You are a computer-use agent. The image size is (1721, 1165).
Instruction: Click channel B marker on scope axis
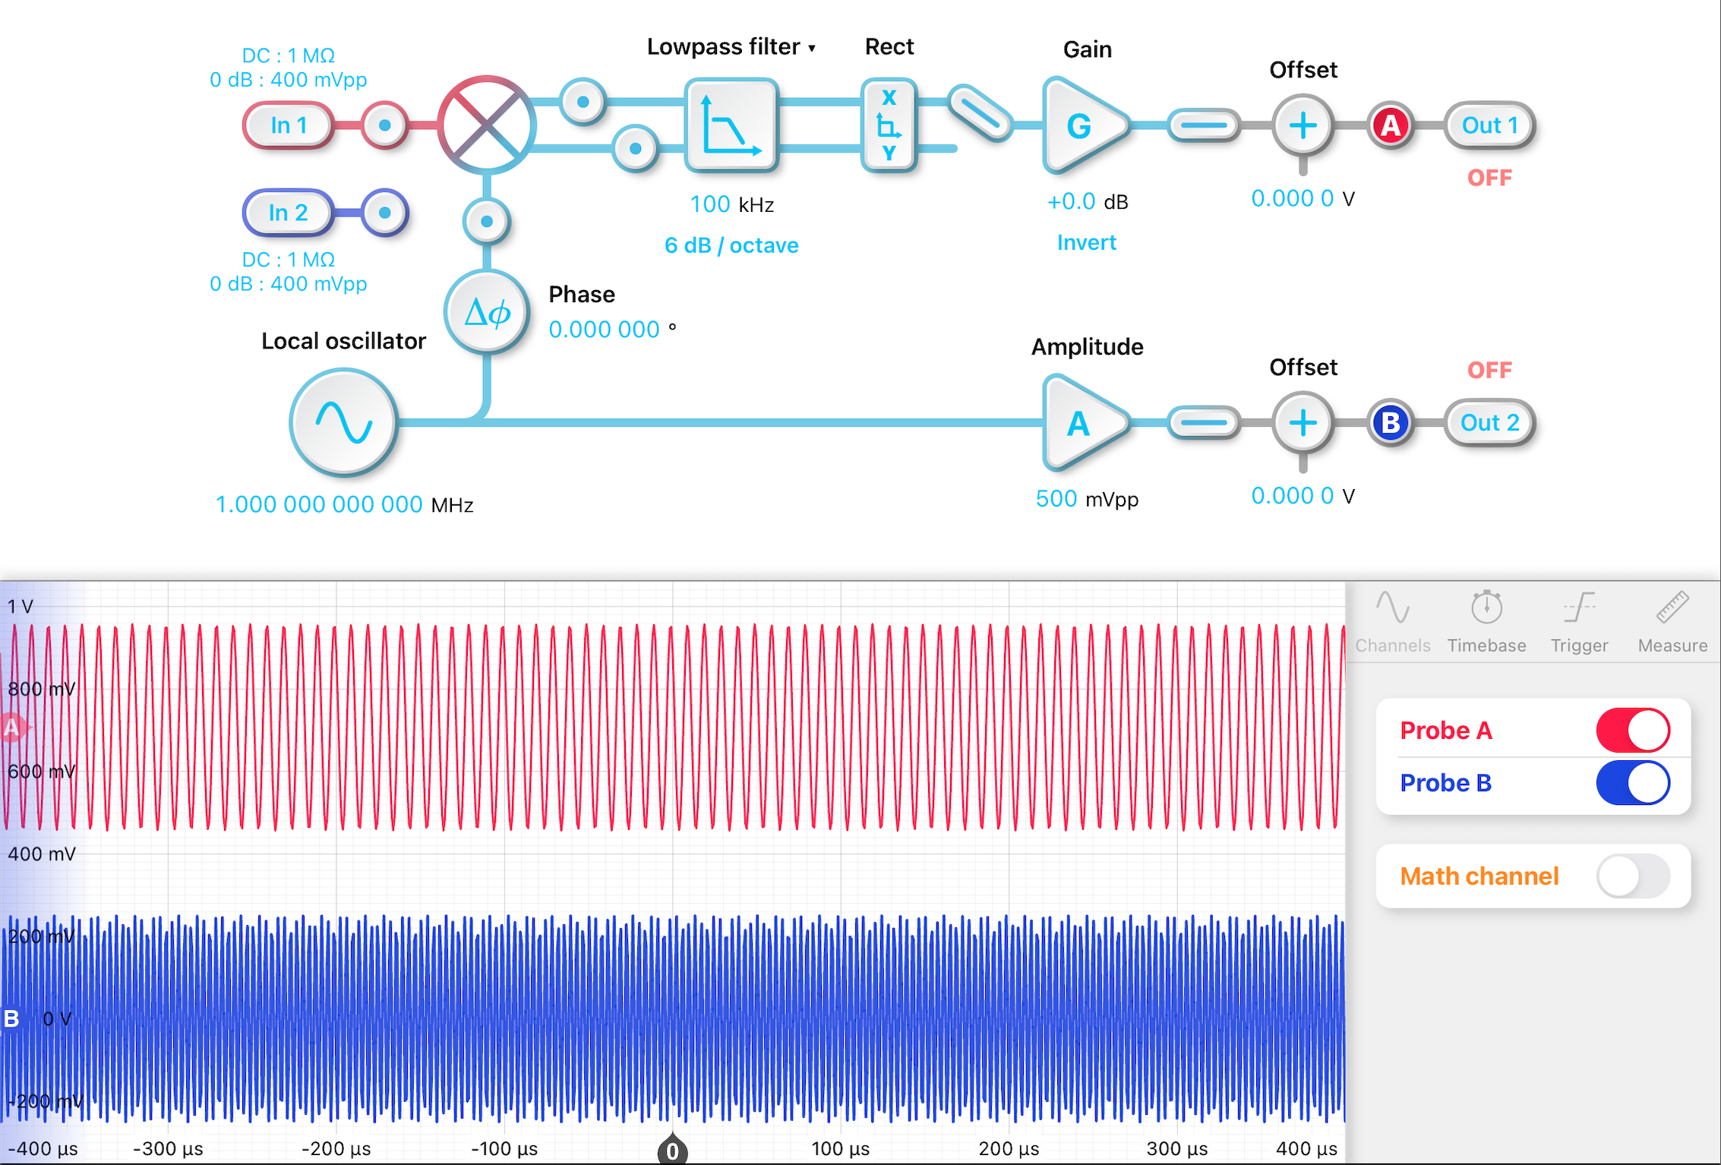(x=11, y=1018)
